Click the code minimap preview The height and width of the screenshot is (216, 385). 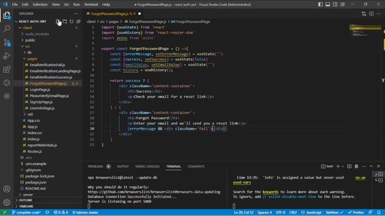pos(365,31)
